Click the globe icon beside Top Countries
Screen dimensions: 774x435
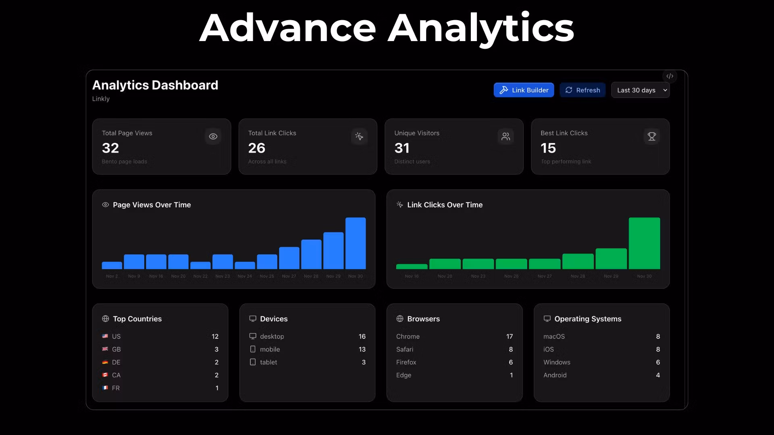106,319
